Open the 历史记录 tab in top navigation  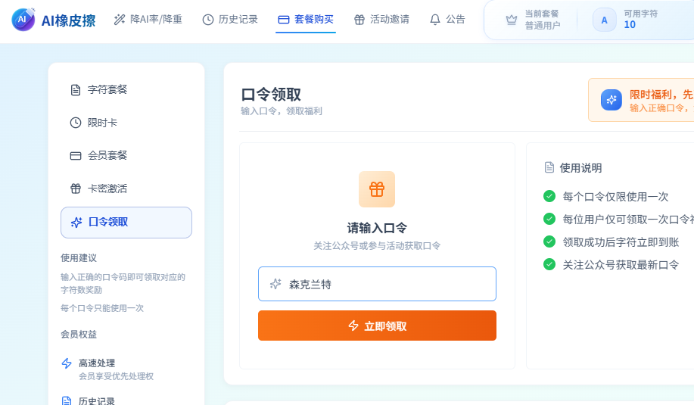coord(230,20)
